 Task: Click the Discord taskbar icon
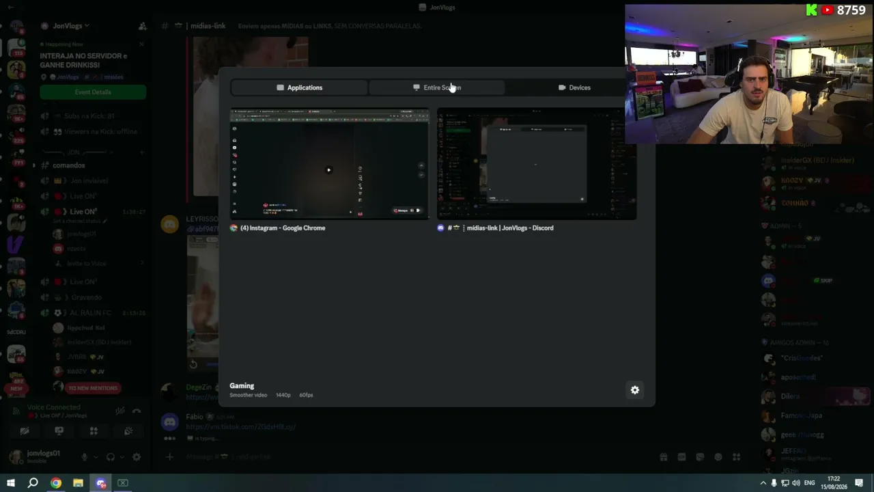pyautogui.click(x=101, y=483)
